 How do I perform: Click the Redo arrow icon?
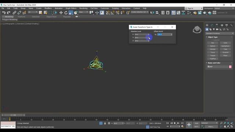click(9, 13)
